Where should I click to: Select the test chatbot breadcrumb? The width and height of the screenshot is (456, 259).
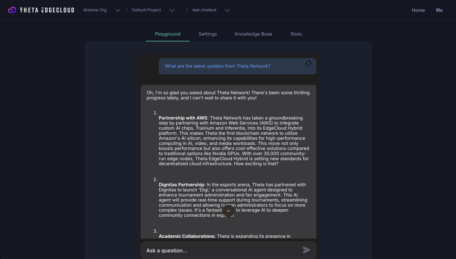tap(204, 10)
